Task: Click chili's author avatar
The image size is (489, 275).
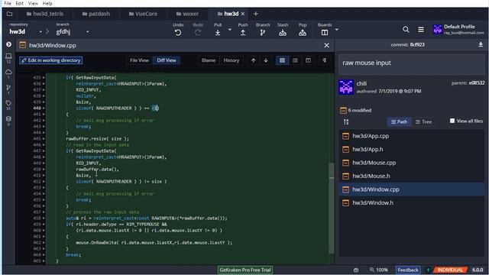Action: point(346,87)
